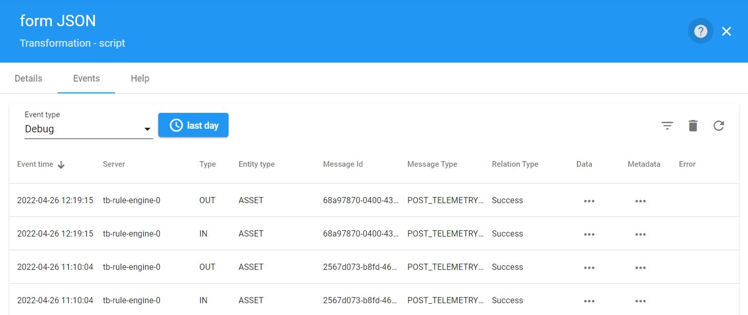
Task: Click the Metadata column header
Action: (x=644, y=164)
